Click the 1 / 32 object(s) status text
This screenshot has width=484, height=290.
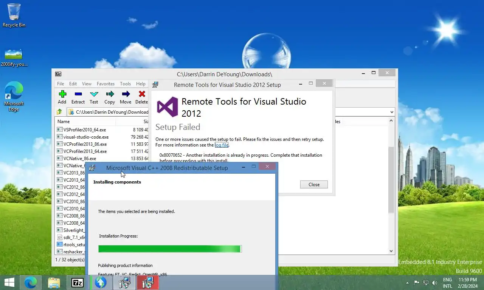[x=70, y=260]
